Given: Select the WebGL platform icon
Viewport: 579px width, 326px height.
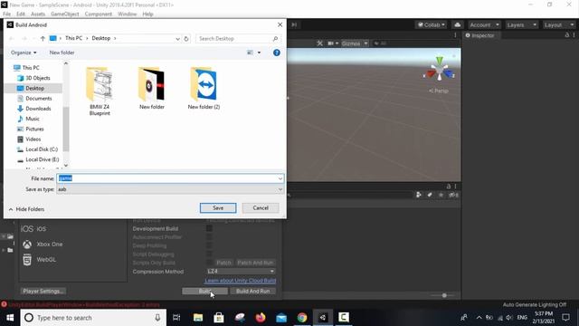Looking at the screenshot, I should (27, 260).
